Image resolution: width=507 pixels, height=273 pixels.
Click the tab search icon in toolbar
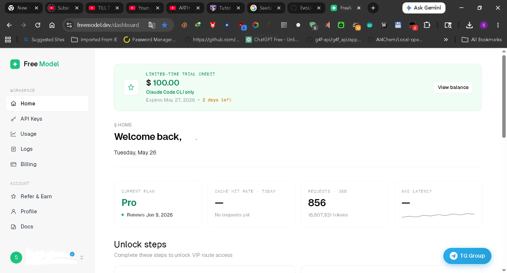[448, 25]
